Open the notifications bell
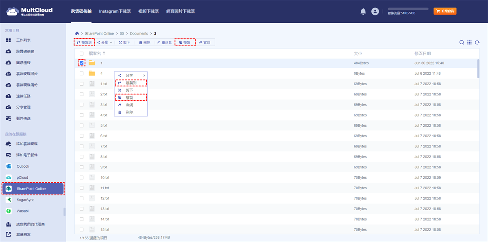The width and height of the screenshot is (488, 242). 363,12
